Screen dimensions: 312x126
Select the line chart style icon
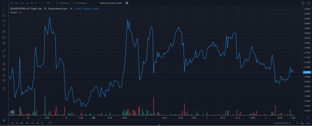pyautogui.click(x=44, y=3)
